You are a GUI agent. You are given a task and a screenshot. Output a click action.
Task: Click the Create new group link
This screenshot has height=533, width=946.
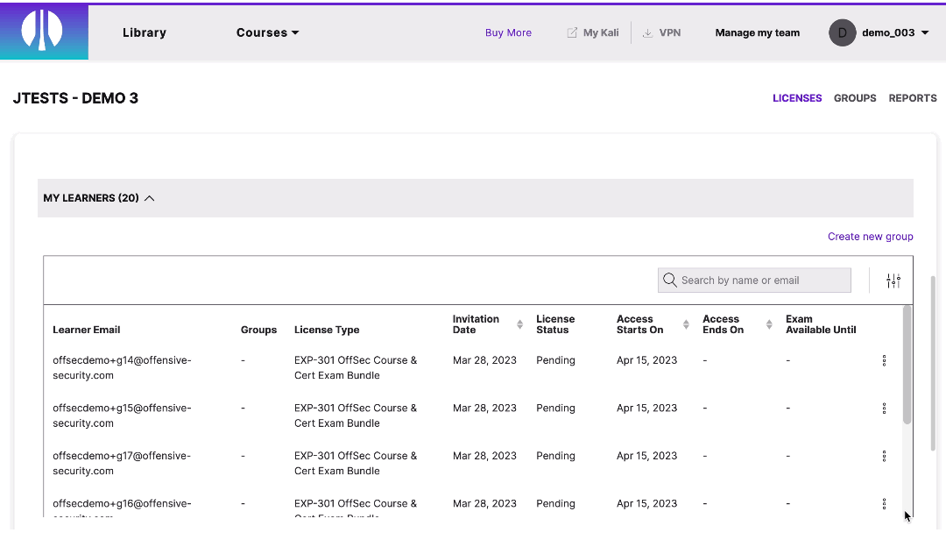tap(870, 237)
